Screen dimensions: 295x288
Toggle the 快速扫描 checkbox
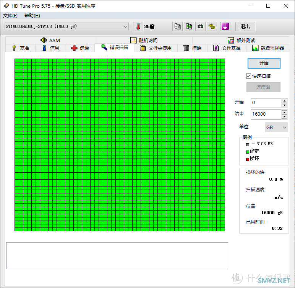click(x=248, y=76)
